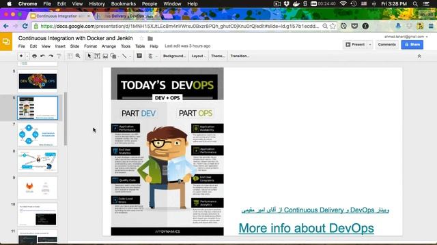Open the Chrome hamburger menu
The image size is (437, 245).
431,26
